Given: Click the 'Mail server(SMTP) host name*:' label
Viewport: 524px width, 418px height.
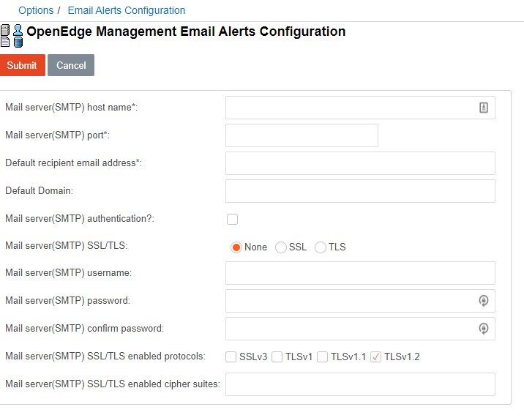Looking at the screenshot, I should 72,108.
